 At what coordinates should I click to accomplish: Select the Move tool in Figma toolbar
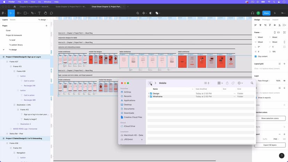[11, 13]
